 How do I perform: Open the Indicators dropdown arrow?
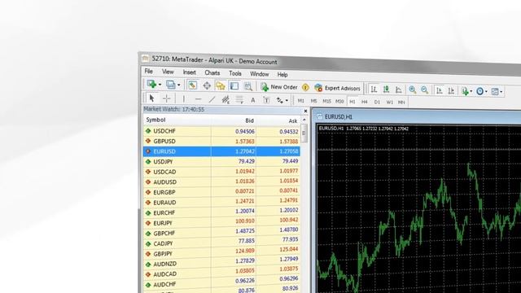click(x=471, y=91)
